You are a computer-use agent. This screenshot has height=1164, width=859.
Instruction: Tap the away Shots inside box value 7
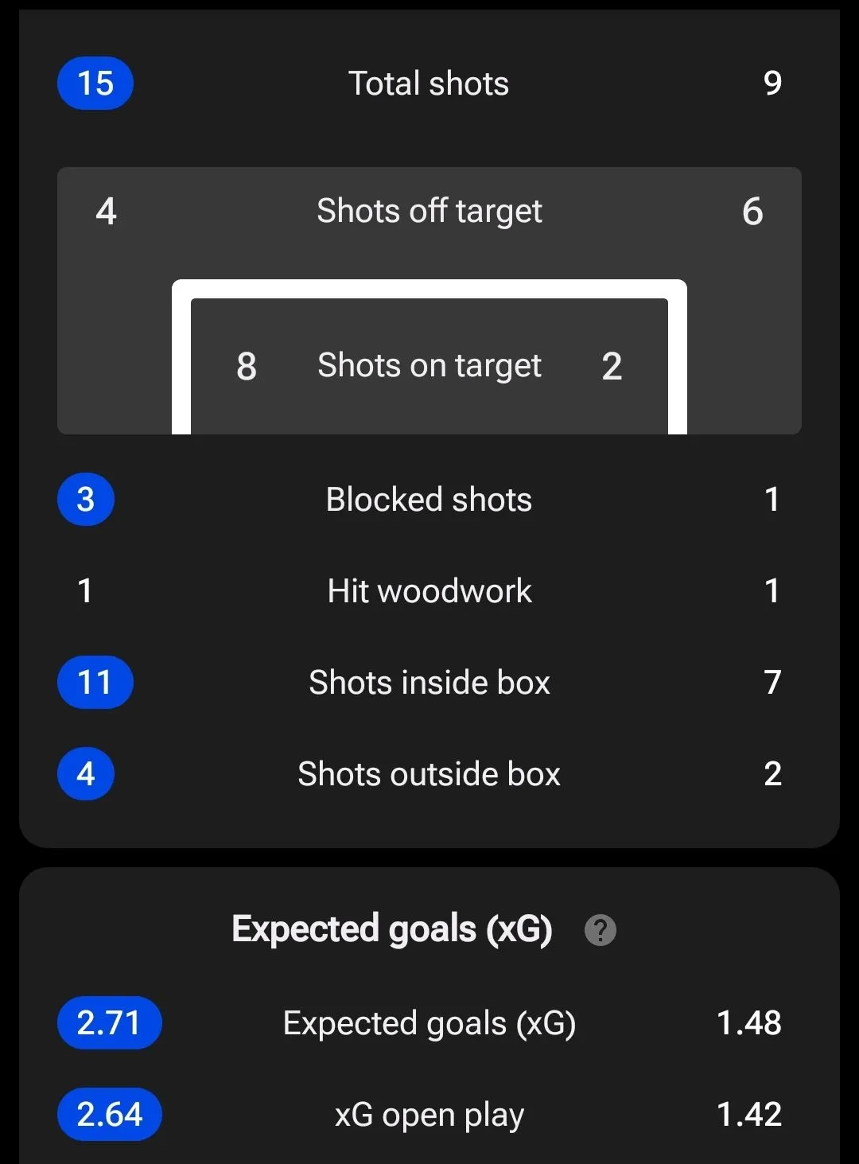[x=772, y=683]
